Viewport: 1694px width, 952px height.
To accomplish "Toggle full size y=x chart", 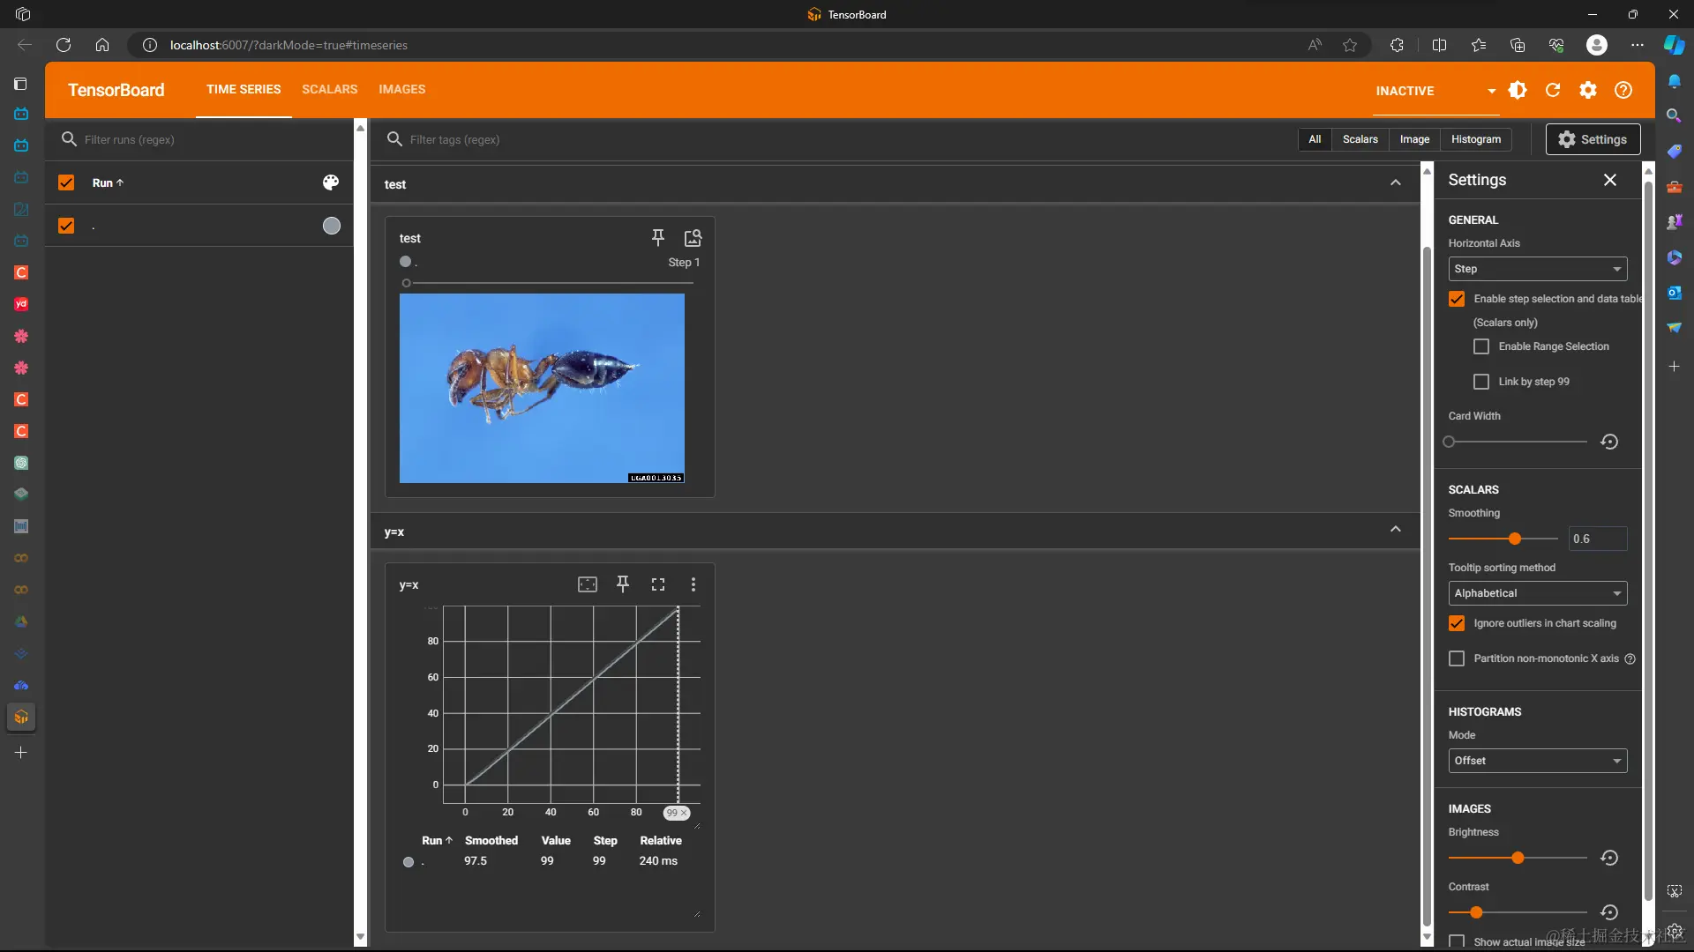I will [x=658, y=584].
